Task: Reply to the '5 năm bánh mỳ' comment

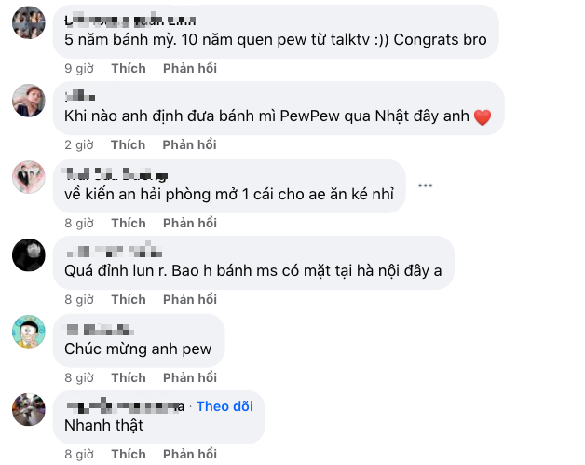Action: (189, 68)
